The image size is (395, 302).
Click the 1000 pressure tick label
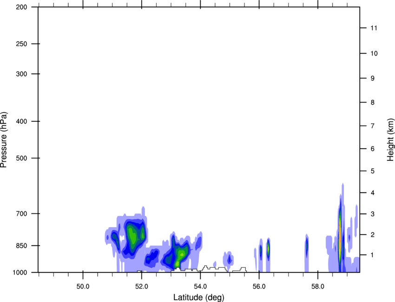tap(20, 272)
